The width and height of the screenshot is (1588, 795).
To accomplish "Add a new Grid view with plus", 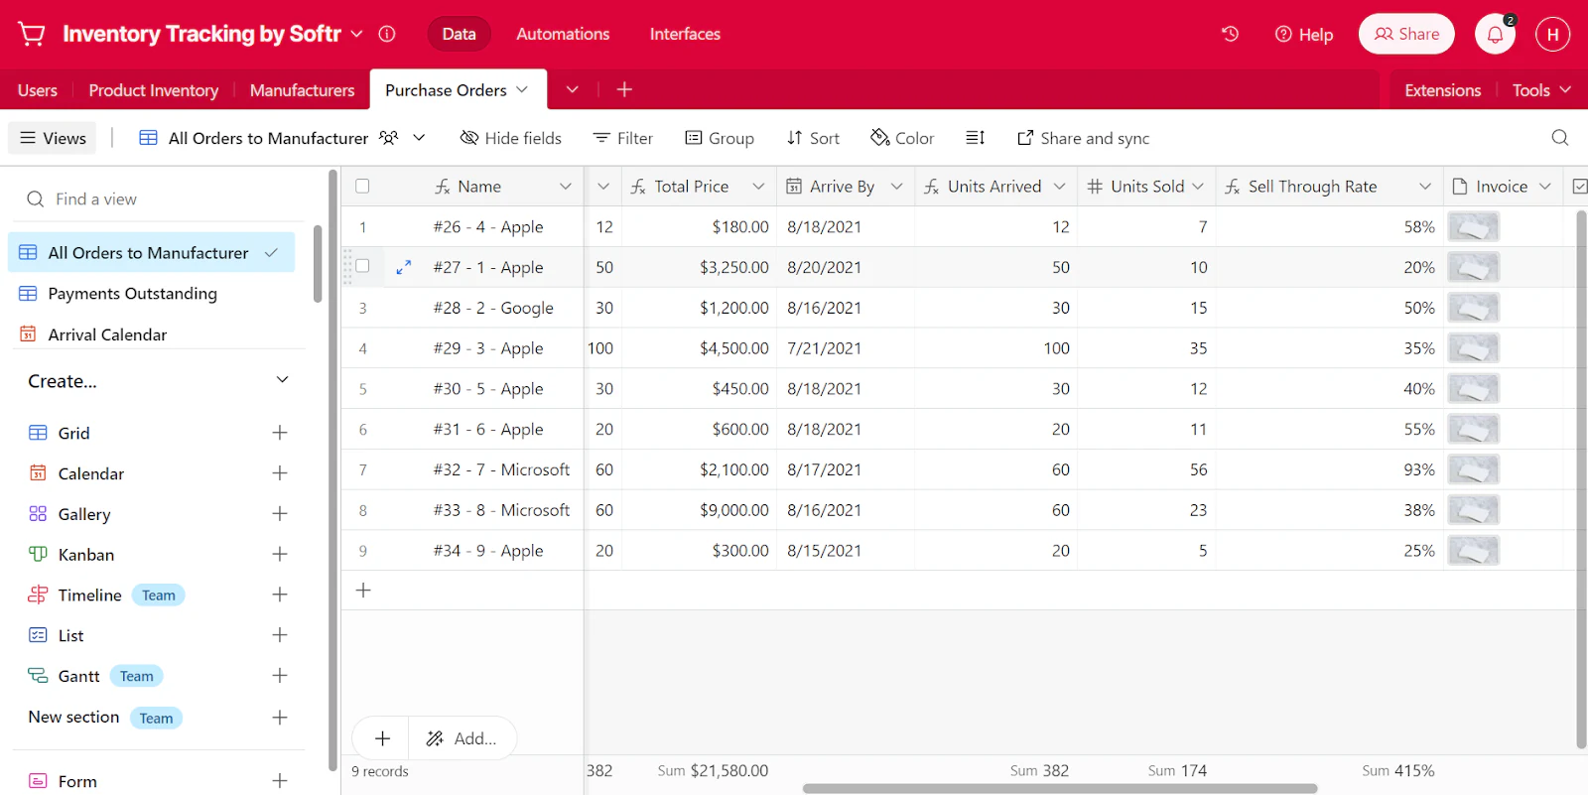I will (280, 433).
